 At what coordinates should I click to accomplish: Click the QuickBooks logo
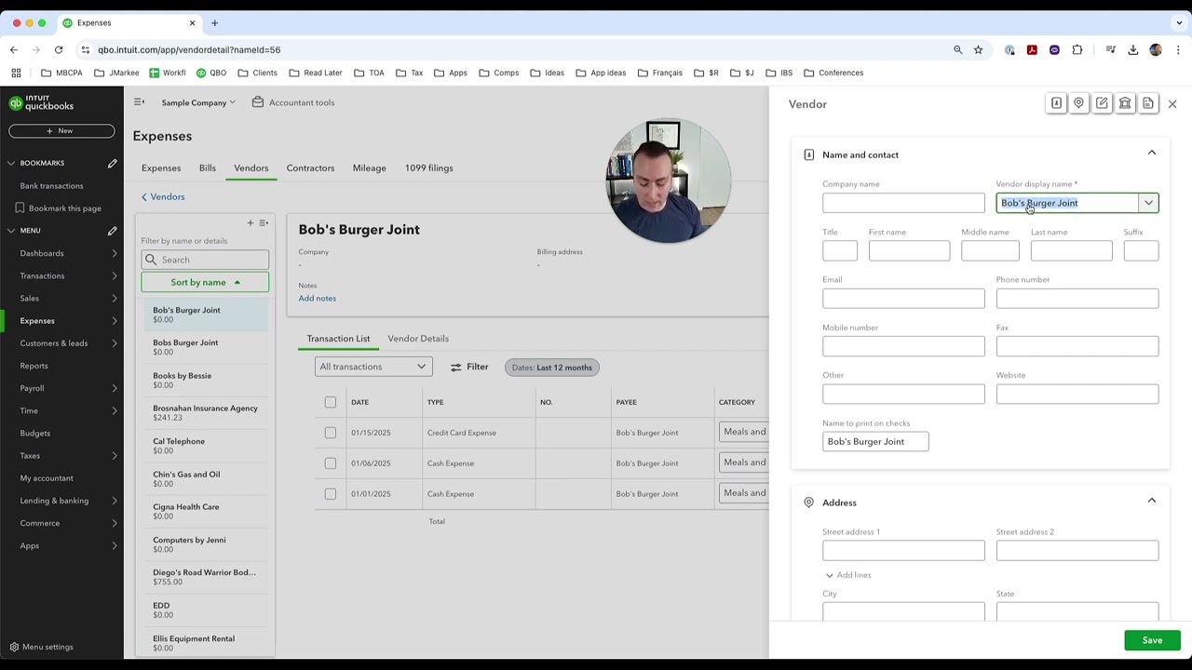[x=42, y=102]
